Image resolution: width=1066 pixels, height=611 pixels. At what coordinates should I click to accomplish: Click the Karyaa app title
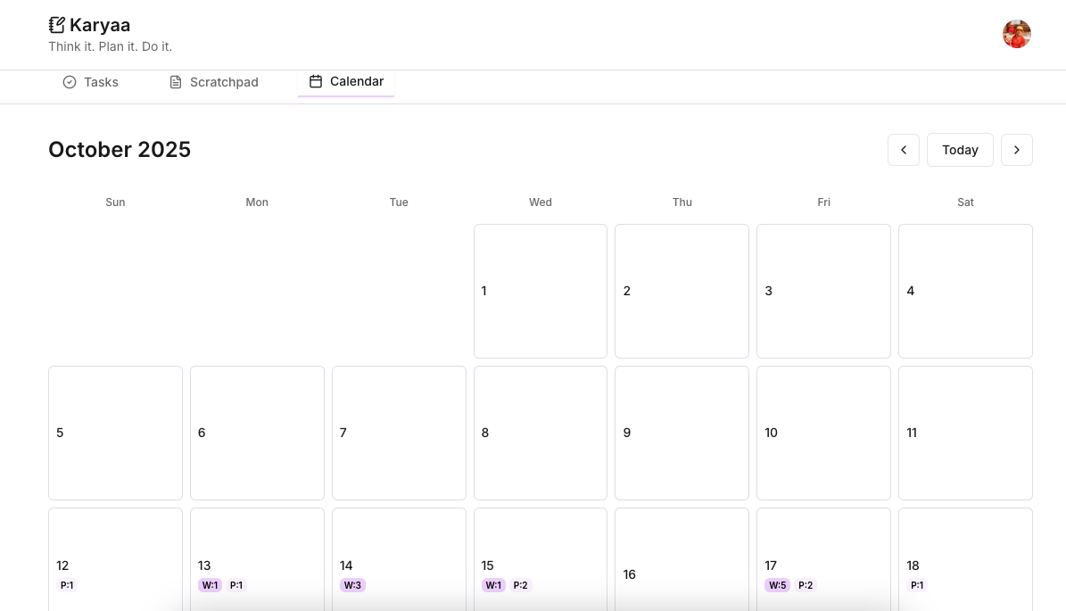click(x=100, y=25)
